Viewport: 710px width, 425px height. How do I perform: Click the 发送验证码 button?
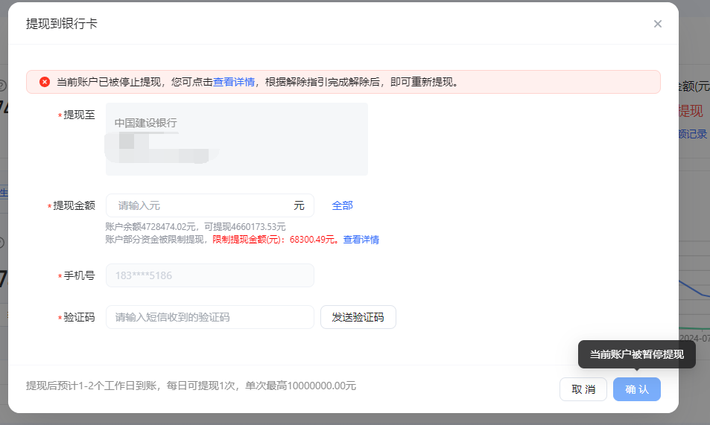point(358,317)
